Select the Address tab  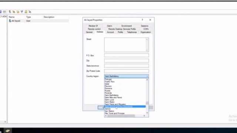[100, 32]
